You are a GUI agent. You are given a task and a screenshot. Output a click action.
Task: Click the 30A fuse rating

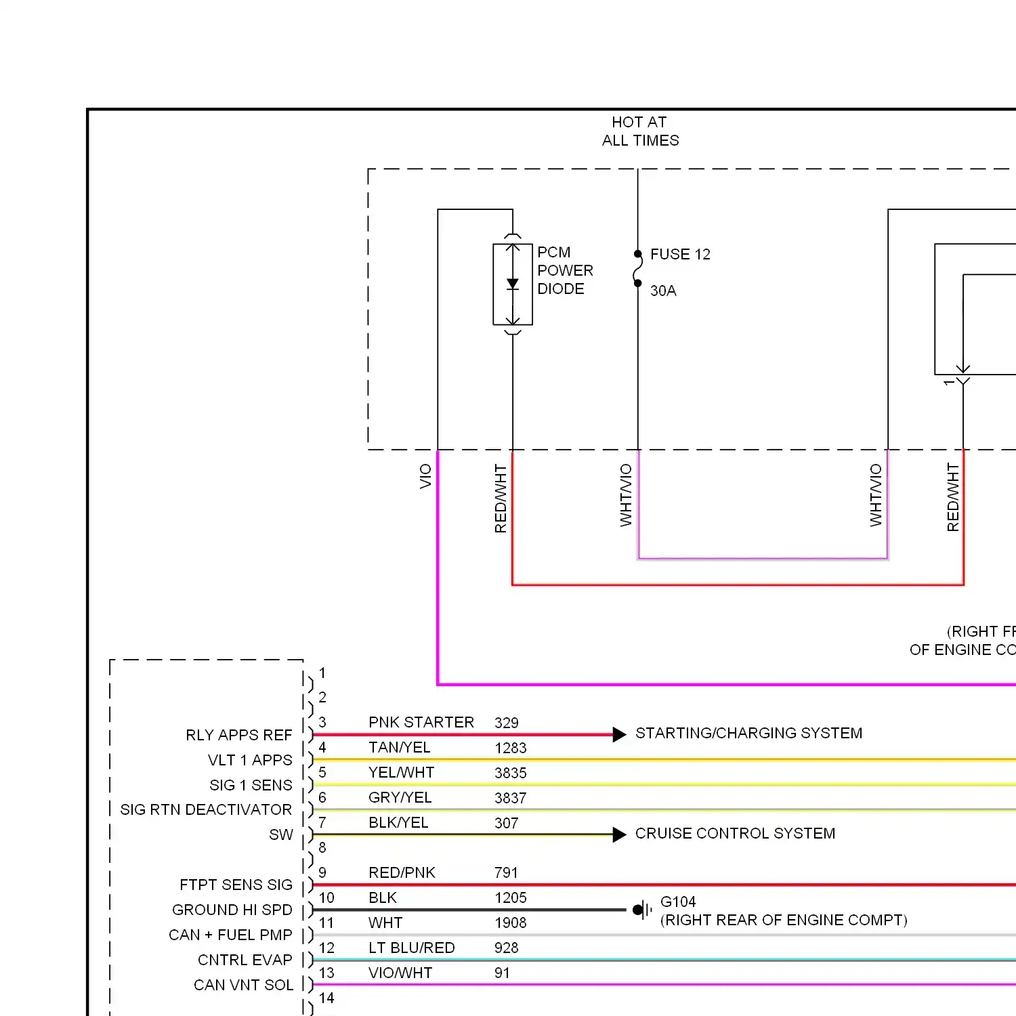coord(663,291)
